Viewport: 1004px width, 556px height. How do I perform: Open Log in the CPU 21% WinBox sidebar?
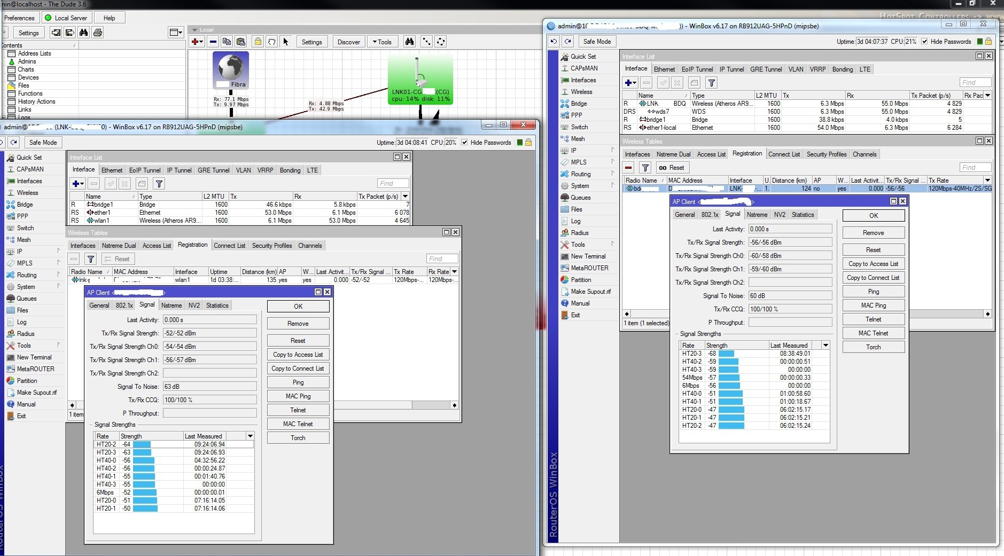click(x=575, y=221)
